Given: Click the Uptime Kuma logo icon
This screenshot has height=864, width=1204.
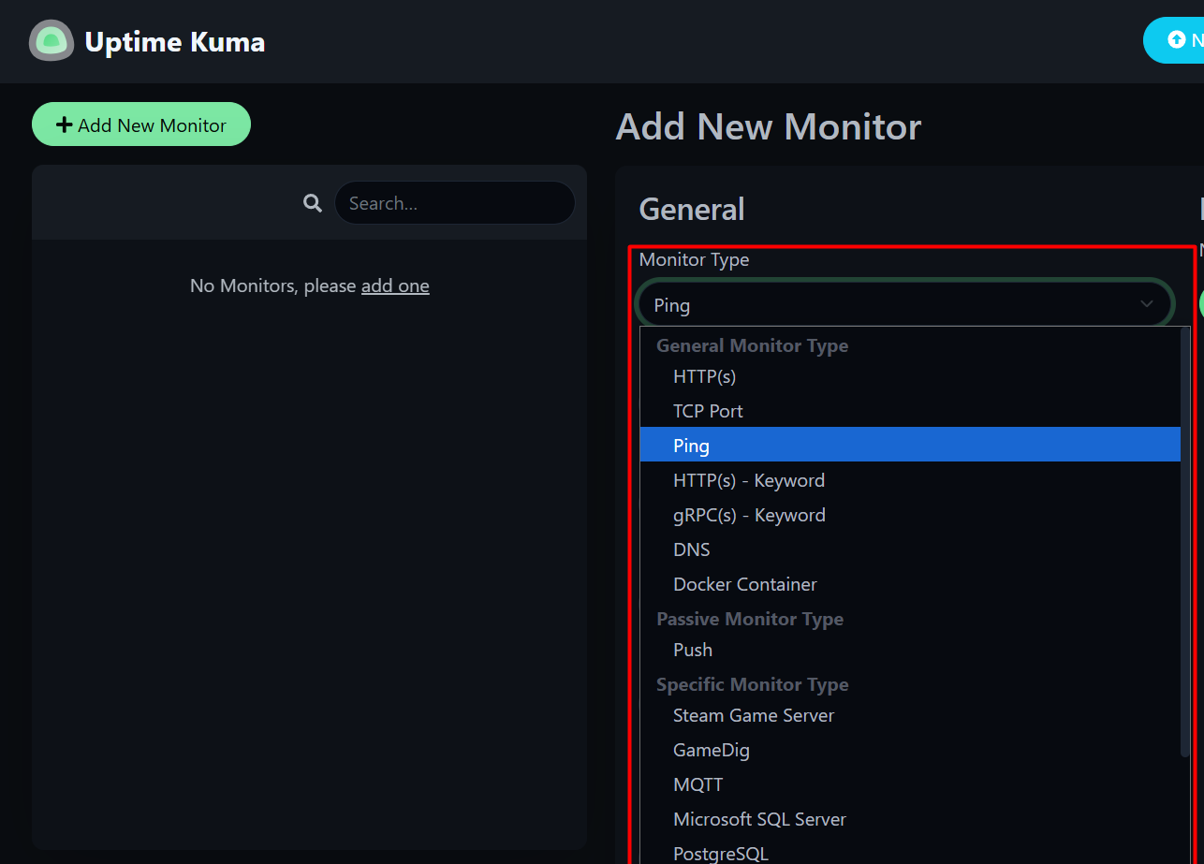Looking at the screenshot, I should point(51,41).
